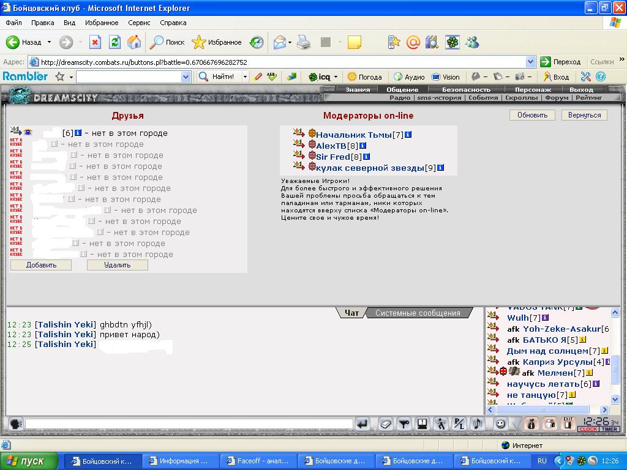Click moderator кулак северной звезды name

tap(370, 168)
